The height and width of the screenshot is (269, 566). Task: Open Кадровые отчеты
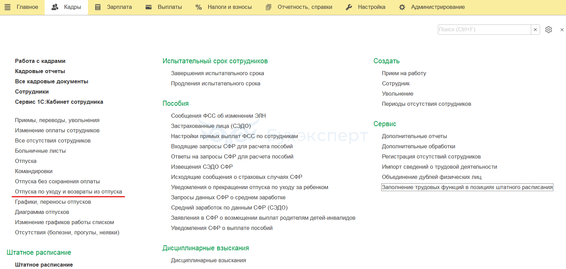[40, 71]
